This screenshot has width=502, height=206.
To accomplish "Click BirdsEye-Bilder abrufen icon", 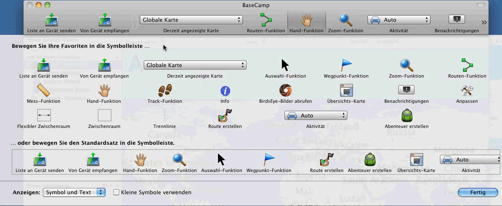I will click(286, 90).
